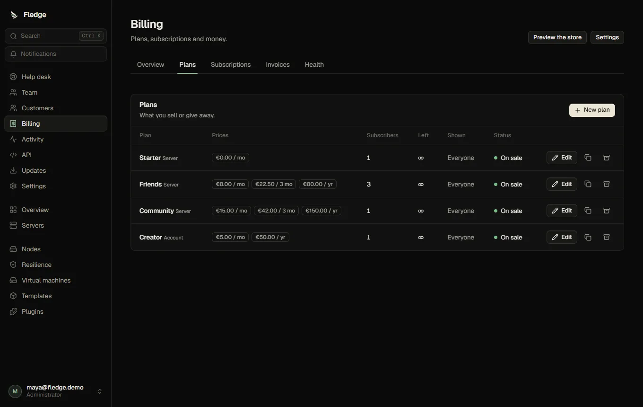Open Plugins in the sidebar
This screenshot has height=407, width=643.
56,311
